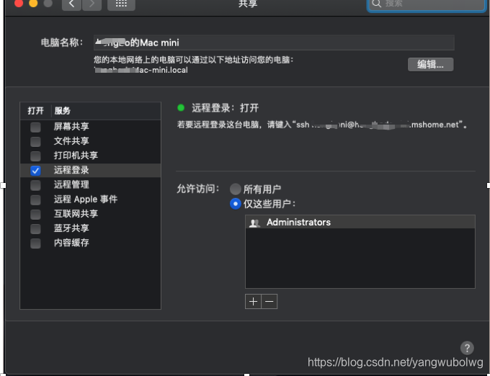Click the yellow minimize window button

pos(33,3)
